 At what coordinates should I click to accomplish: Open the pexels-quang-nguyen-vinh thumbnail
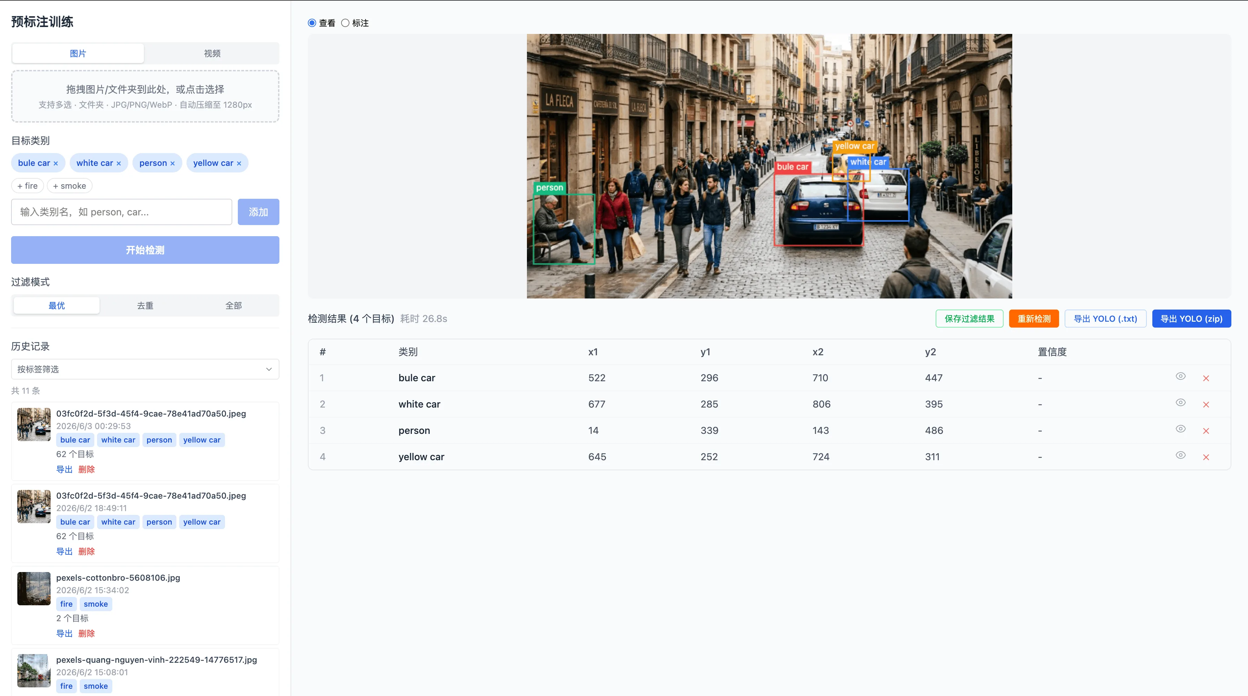coord(34,671)
